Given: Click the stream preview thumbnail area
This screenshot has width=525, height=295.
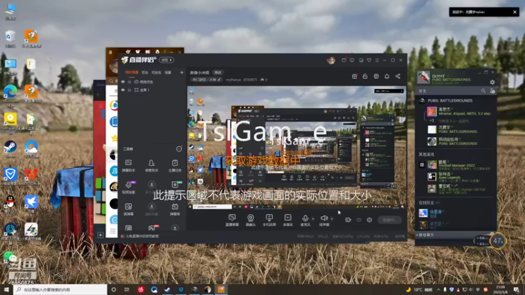Looking at the screenshot, I should click(x=297, y=147).
